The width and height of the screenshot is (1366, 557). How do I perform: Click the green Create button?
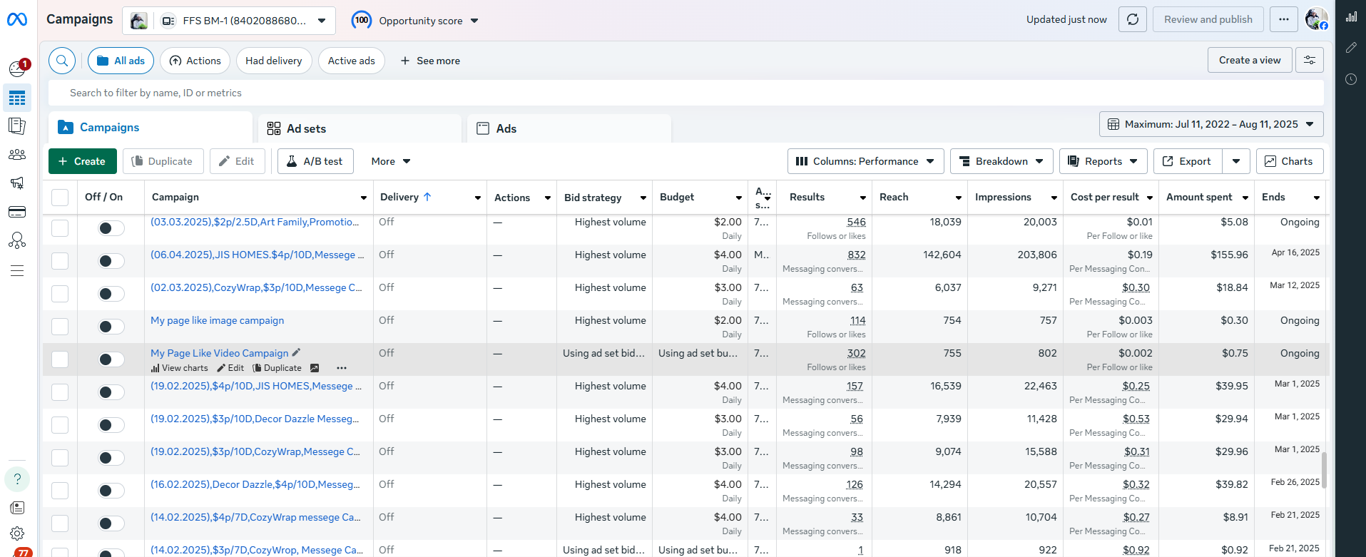[81, 161]
